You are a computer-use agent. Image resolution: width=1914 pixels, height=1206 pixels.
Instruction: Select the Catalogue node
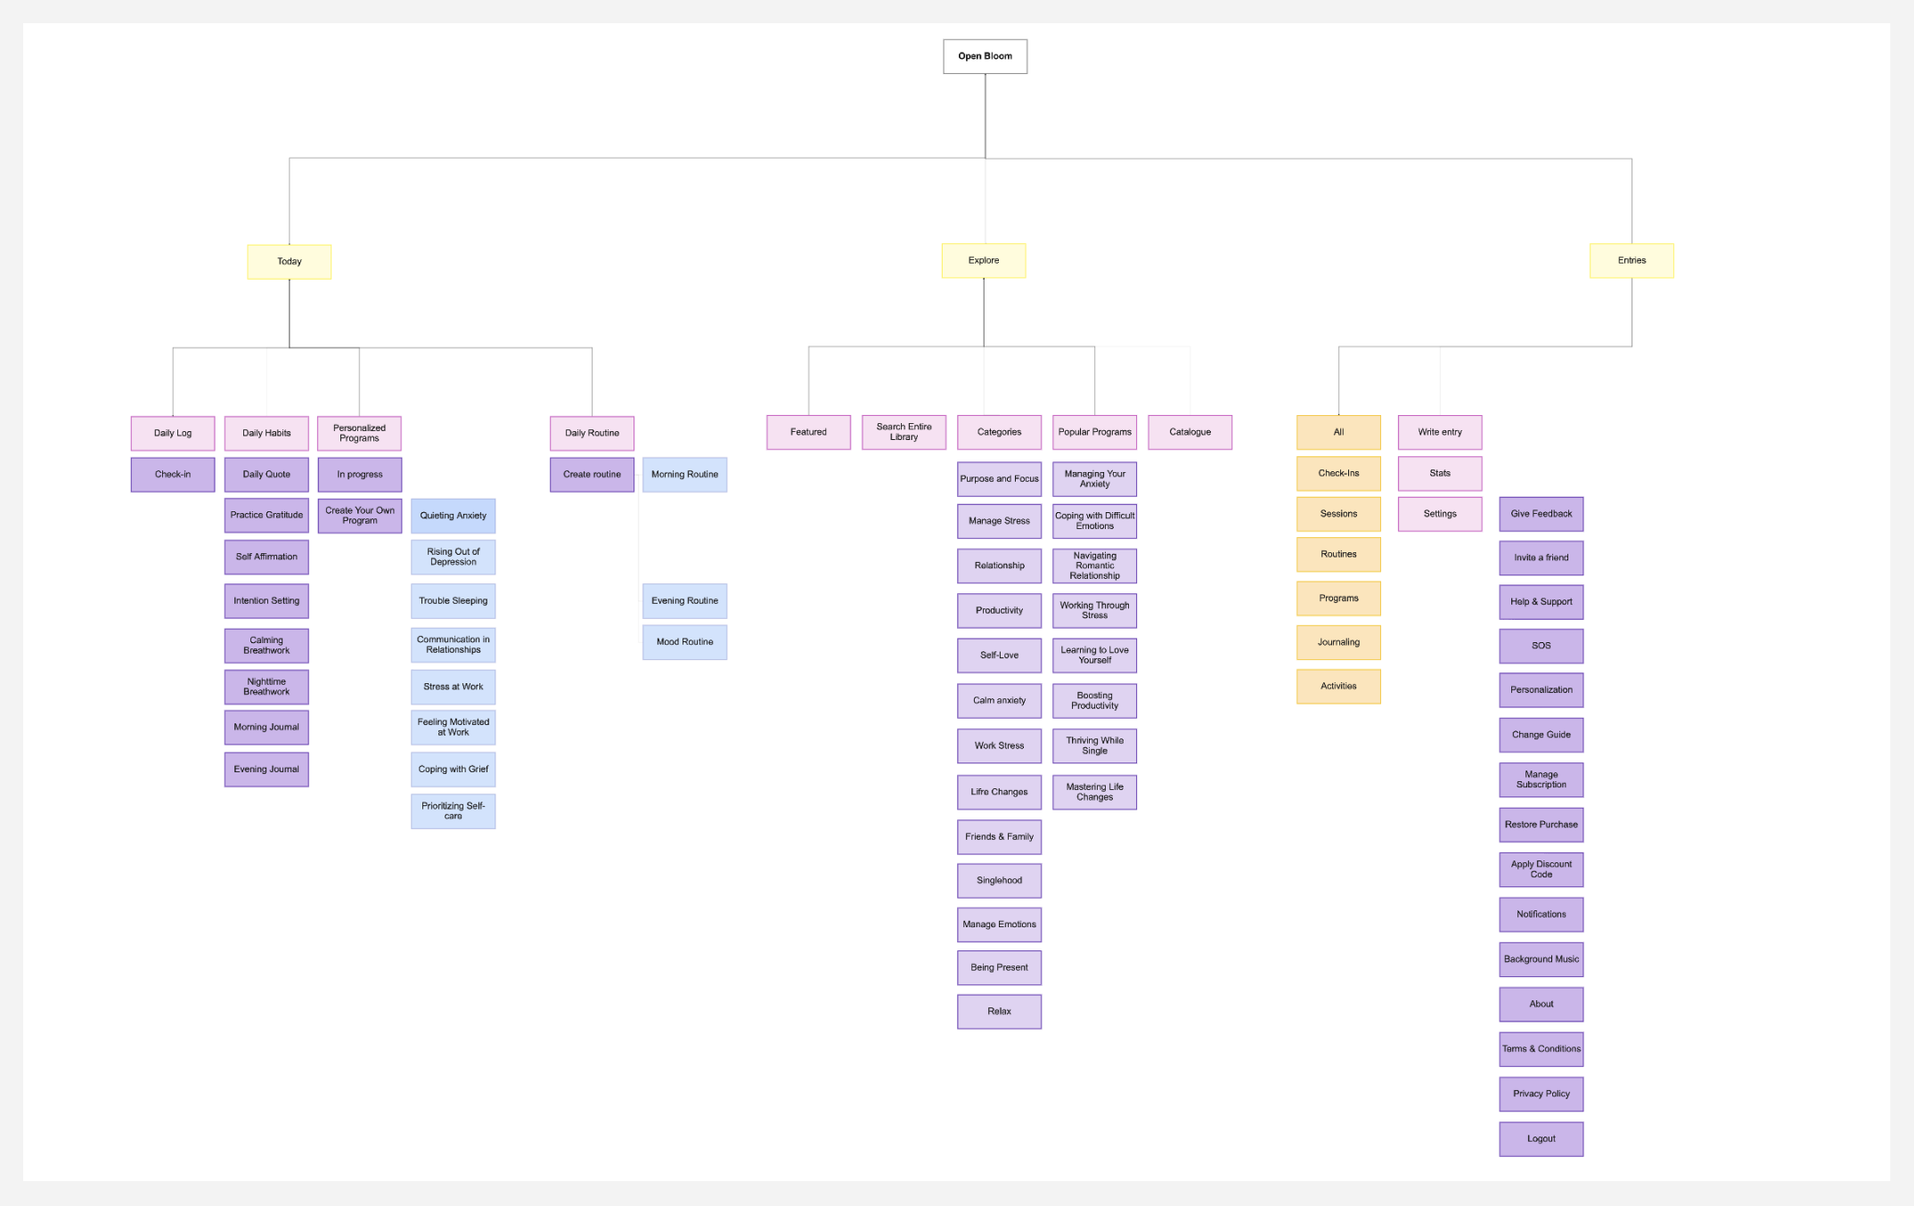(1190, 432)
